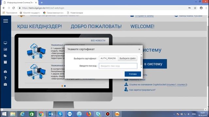Open Outlook from the taskbar
This screenshot has height=117, width=209.
click(51, 114)
